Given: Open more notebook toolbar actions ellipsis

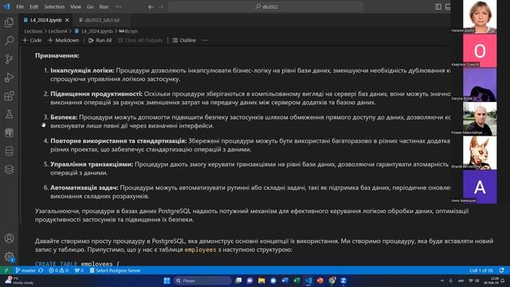Looking at the screenshot, I should tap(205, 41).
